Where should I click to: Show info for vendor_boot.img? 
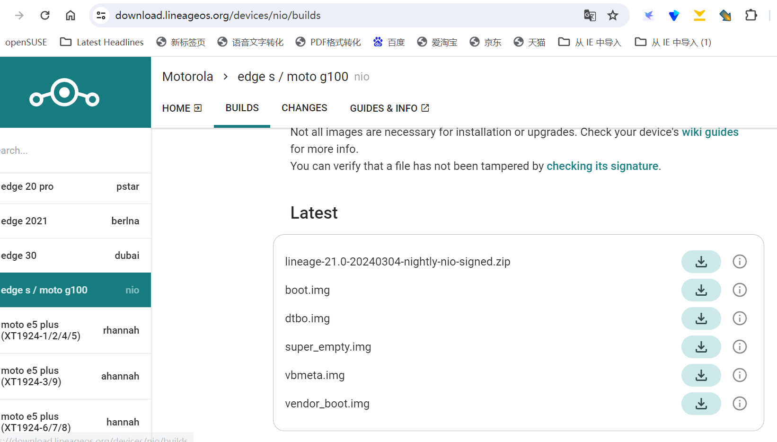point(740,404)
